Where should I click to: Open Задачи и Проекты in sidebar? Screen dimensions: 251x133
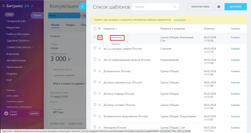18,41
